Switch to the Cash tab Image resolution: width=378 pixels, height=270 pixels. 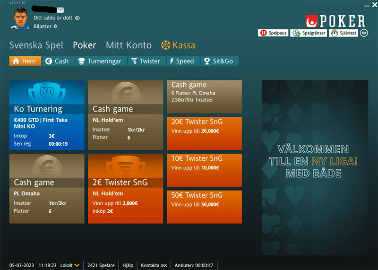tap(58, 61)
